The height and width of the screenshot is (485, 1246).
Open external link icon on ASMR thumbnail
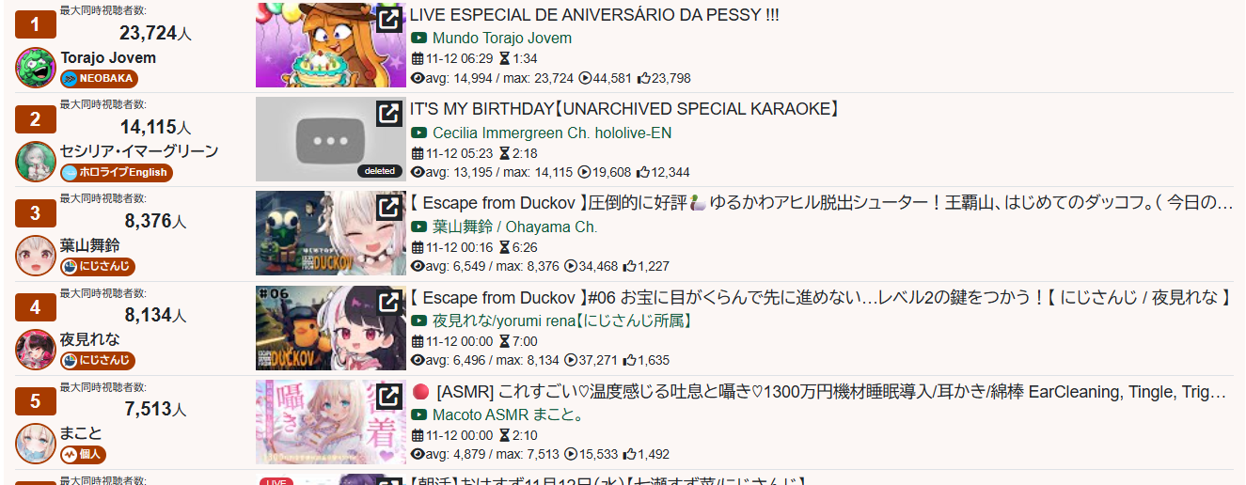(389, 396)
